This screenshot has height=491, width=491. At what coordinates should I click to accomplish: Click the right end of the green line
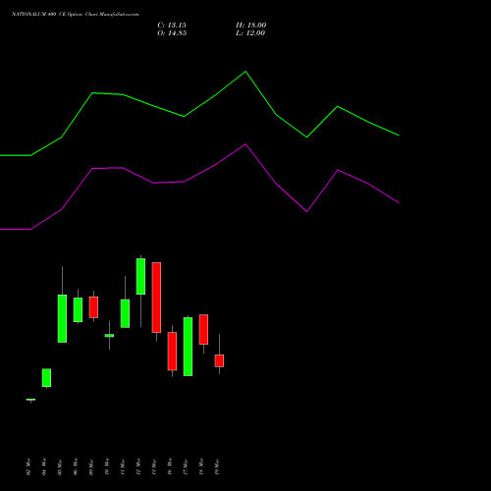[399, 136]
